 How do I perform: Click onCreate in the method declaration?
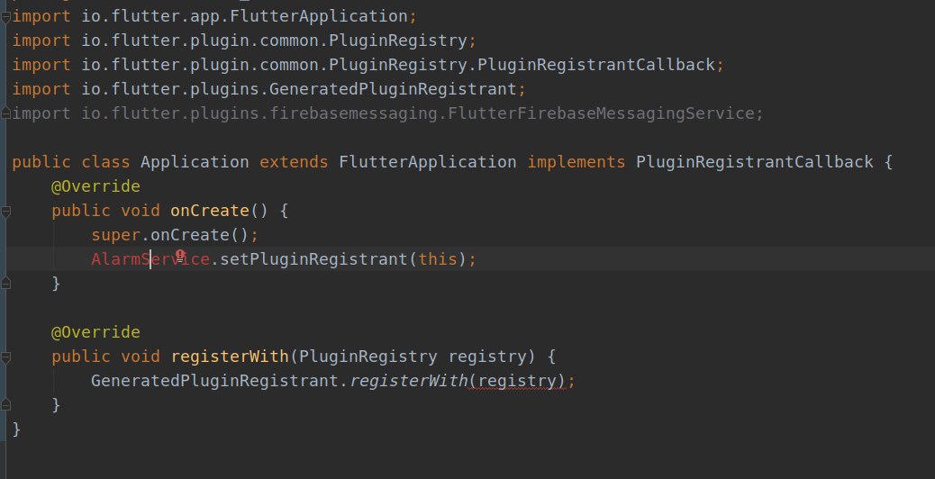(210, 211)
